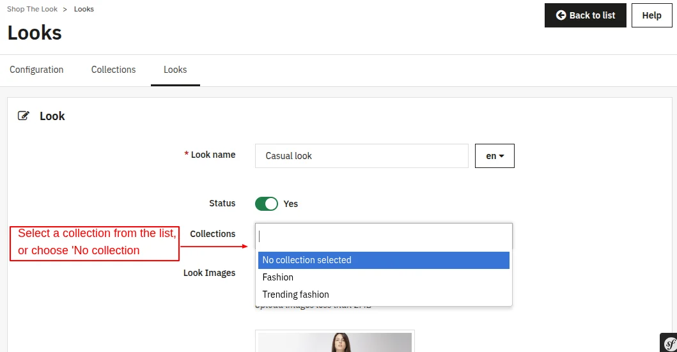The image size is (677, 352).
Task: Switch to the Configuration tab
Action: tap(36, 70)
